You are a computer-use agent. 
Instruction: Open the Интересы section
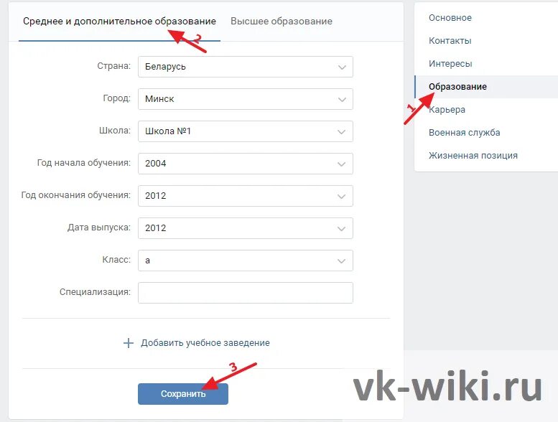(x=450, y=64)
